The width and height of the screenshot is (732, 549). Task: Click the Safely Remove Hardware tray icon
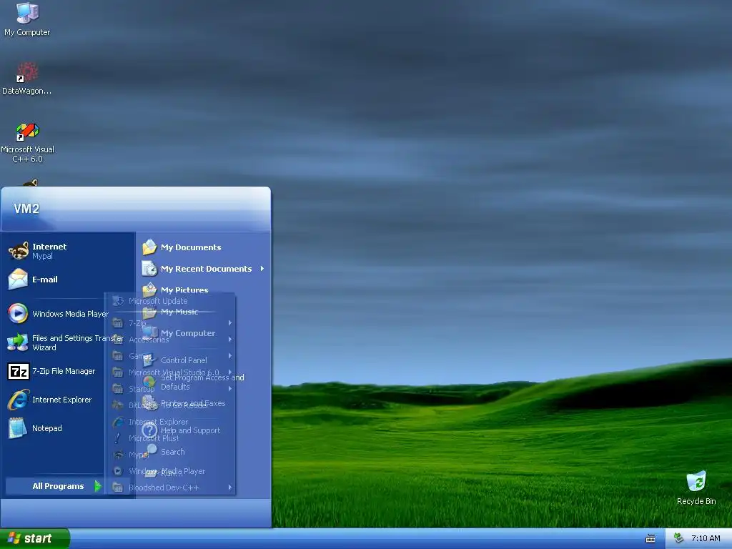679,538
